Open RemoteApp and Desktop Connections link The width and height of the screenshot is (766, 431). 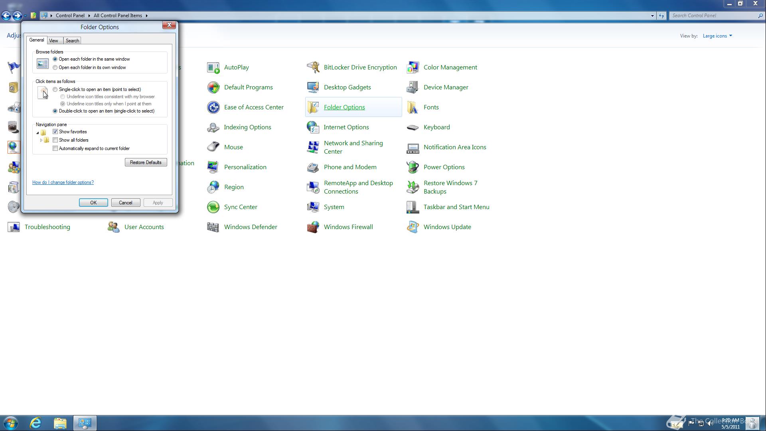click(358, 187)
